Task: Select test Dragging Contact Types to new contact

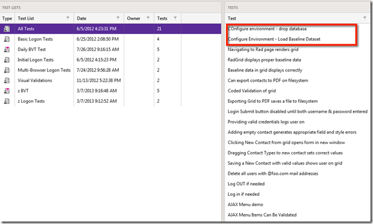Action: [285, 153]
